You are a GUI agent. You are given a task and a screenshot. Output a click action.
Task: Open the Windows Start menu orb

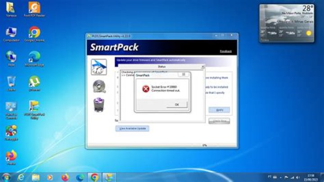point(6,177)
